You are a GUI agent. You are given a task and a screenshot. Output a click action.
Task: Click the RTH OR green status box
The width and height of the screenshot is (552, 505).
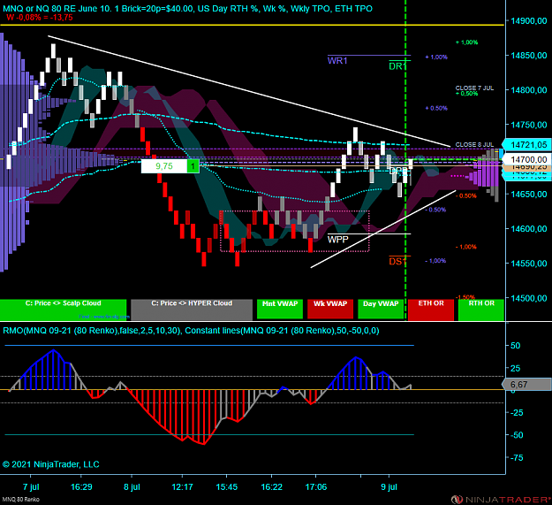point(481,310)
